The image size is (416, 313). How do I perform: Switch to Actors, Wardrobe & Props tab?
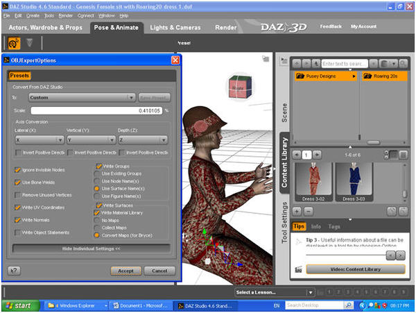point(45,28)
